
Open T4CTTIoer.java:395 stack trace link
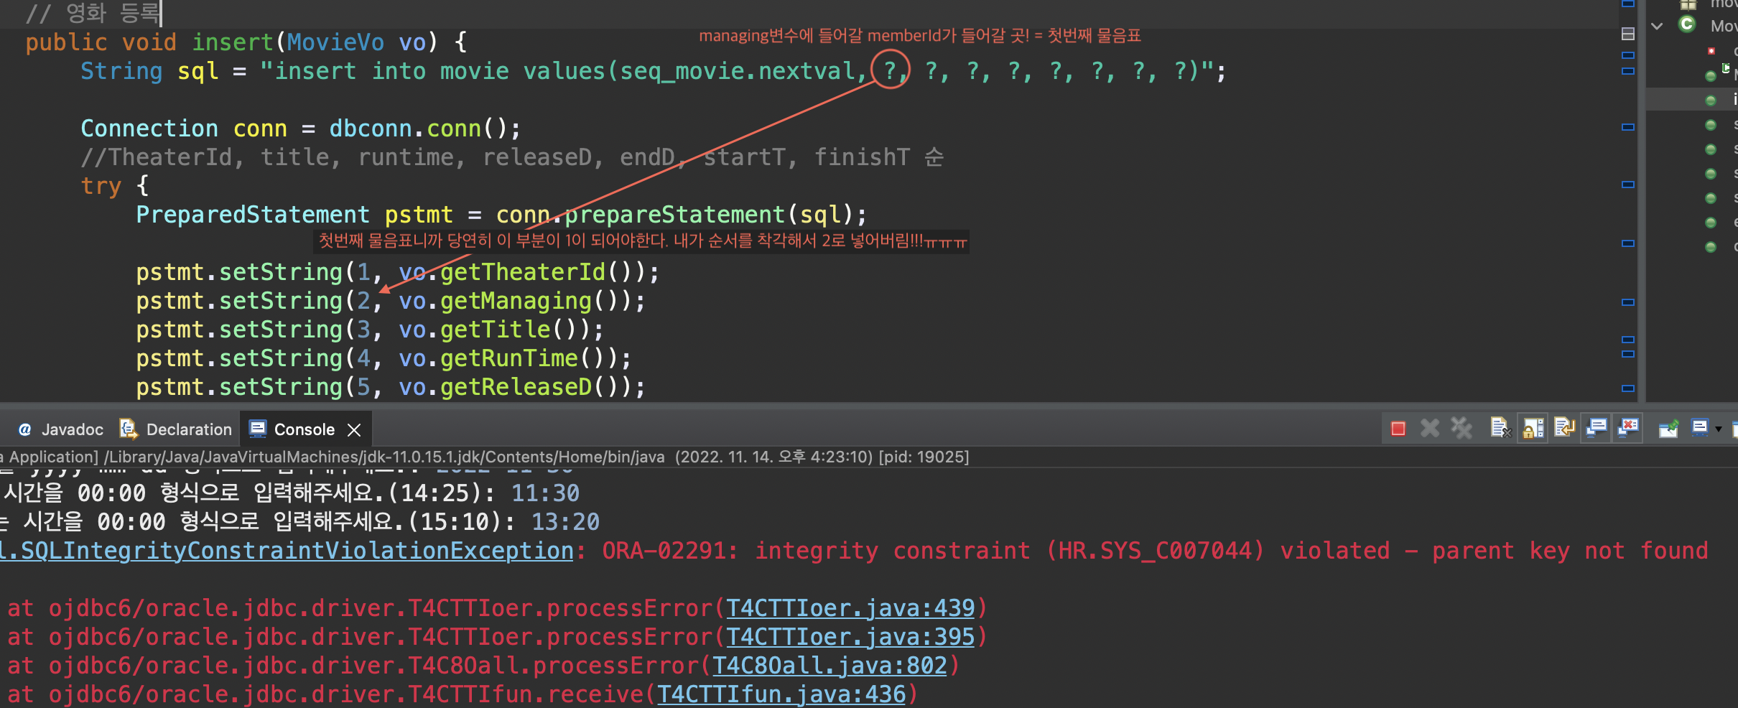click(x=850, y=637)
